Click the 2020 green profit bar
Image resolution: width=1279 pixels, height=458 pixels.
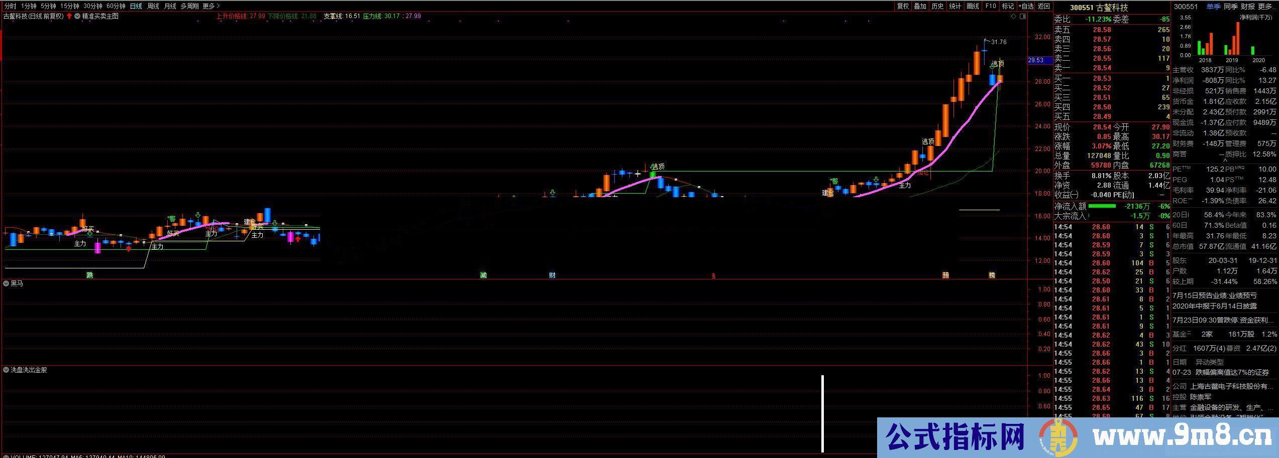[1253, 51]
